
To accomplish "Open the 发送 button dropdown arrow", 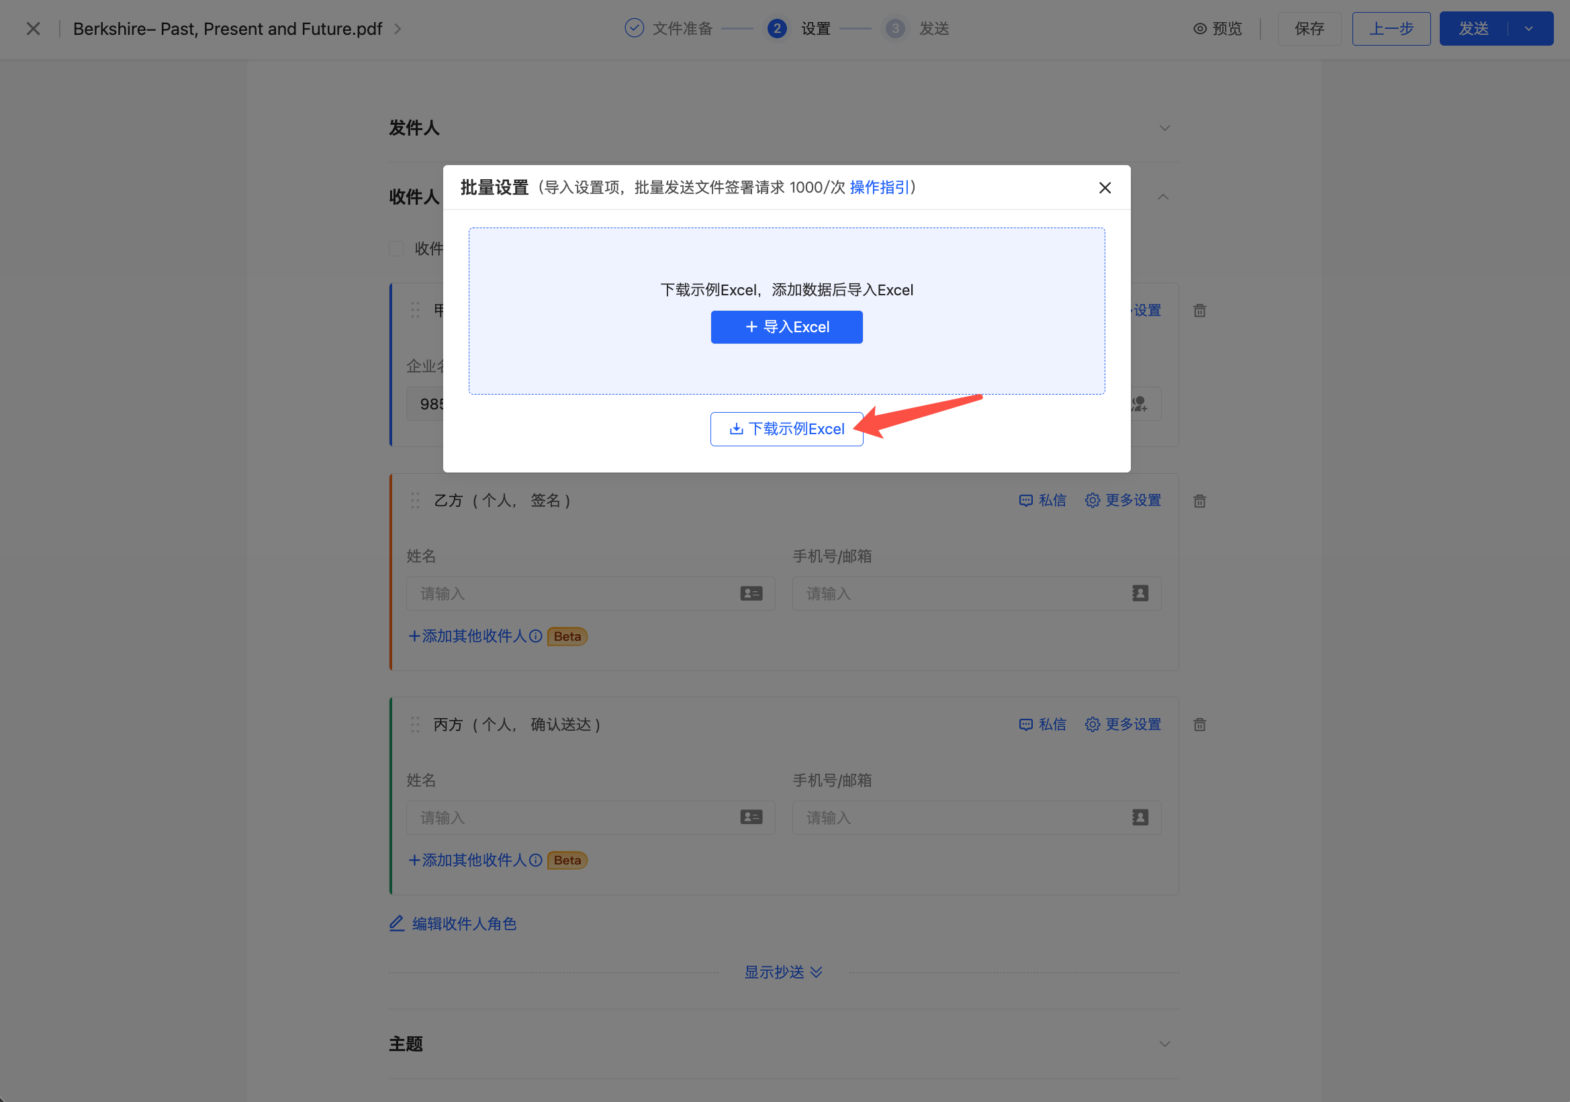I will (1529, 29).
